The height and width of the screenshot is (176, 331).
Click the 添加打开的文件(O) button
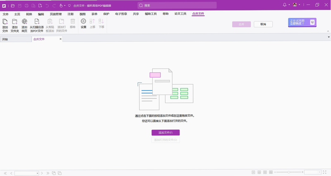coord(165,140)
